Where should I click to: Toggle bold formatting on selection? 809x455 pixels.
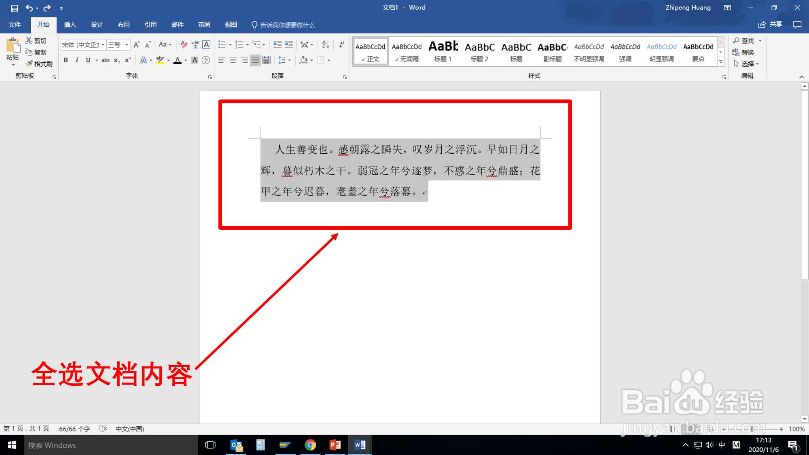coord(66,60)
